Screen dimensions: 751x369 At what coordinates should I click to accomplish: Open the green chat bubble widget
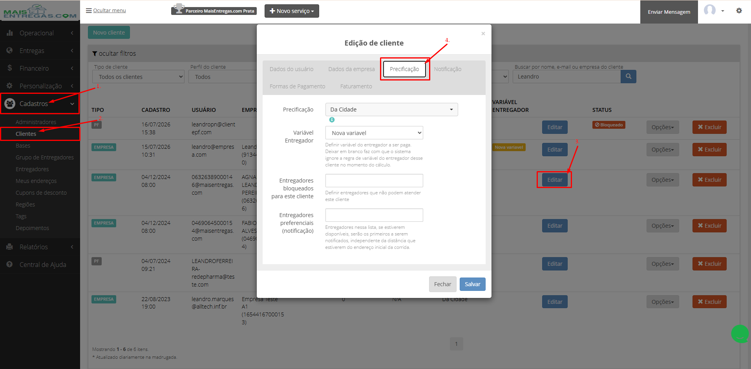[740, 334]
